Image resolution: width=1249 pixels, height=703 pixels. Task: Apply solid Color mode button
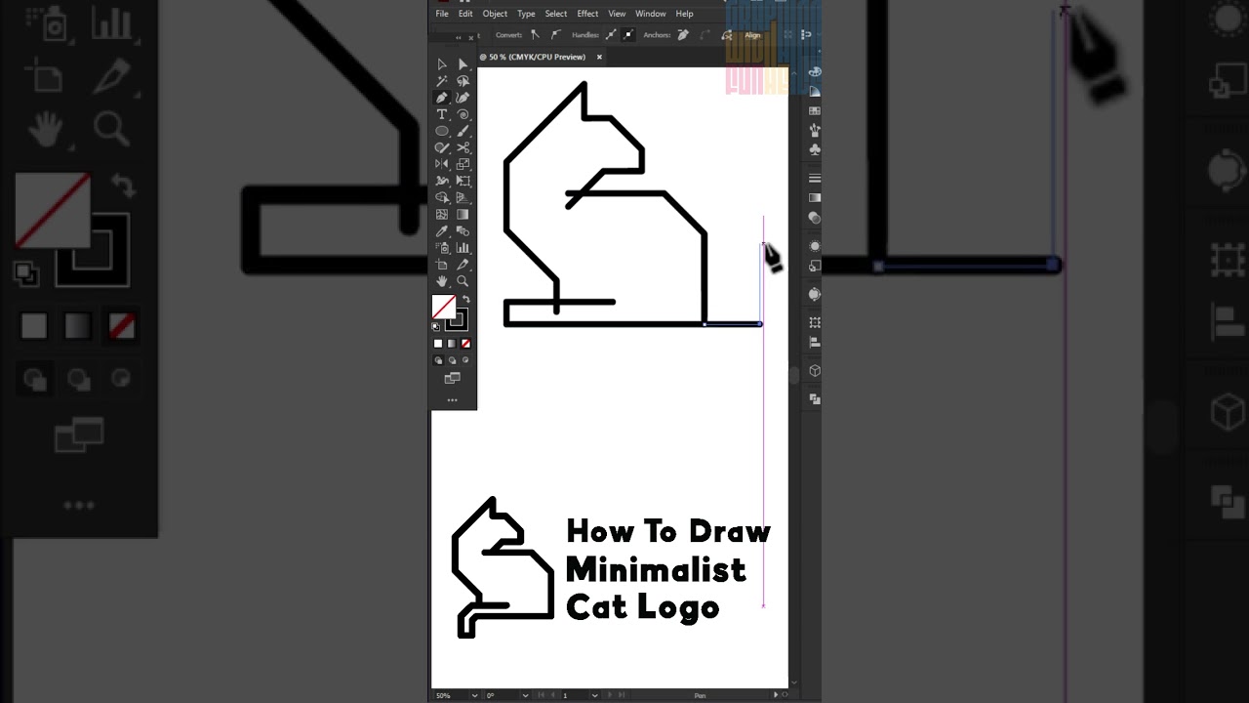point(438,344)
